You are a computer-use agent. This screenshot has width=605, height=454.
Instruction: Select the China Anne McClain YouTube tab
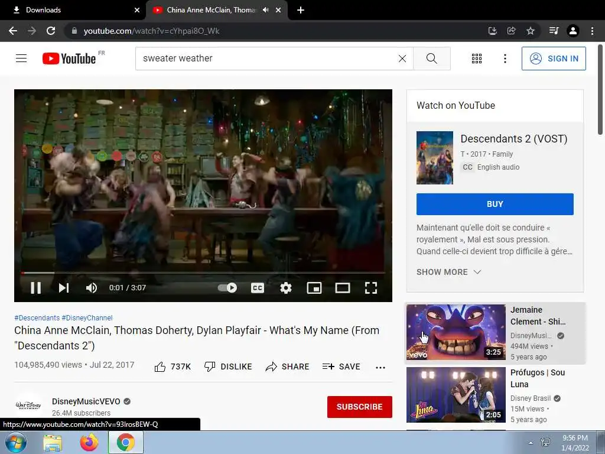210,10
